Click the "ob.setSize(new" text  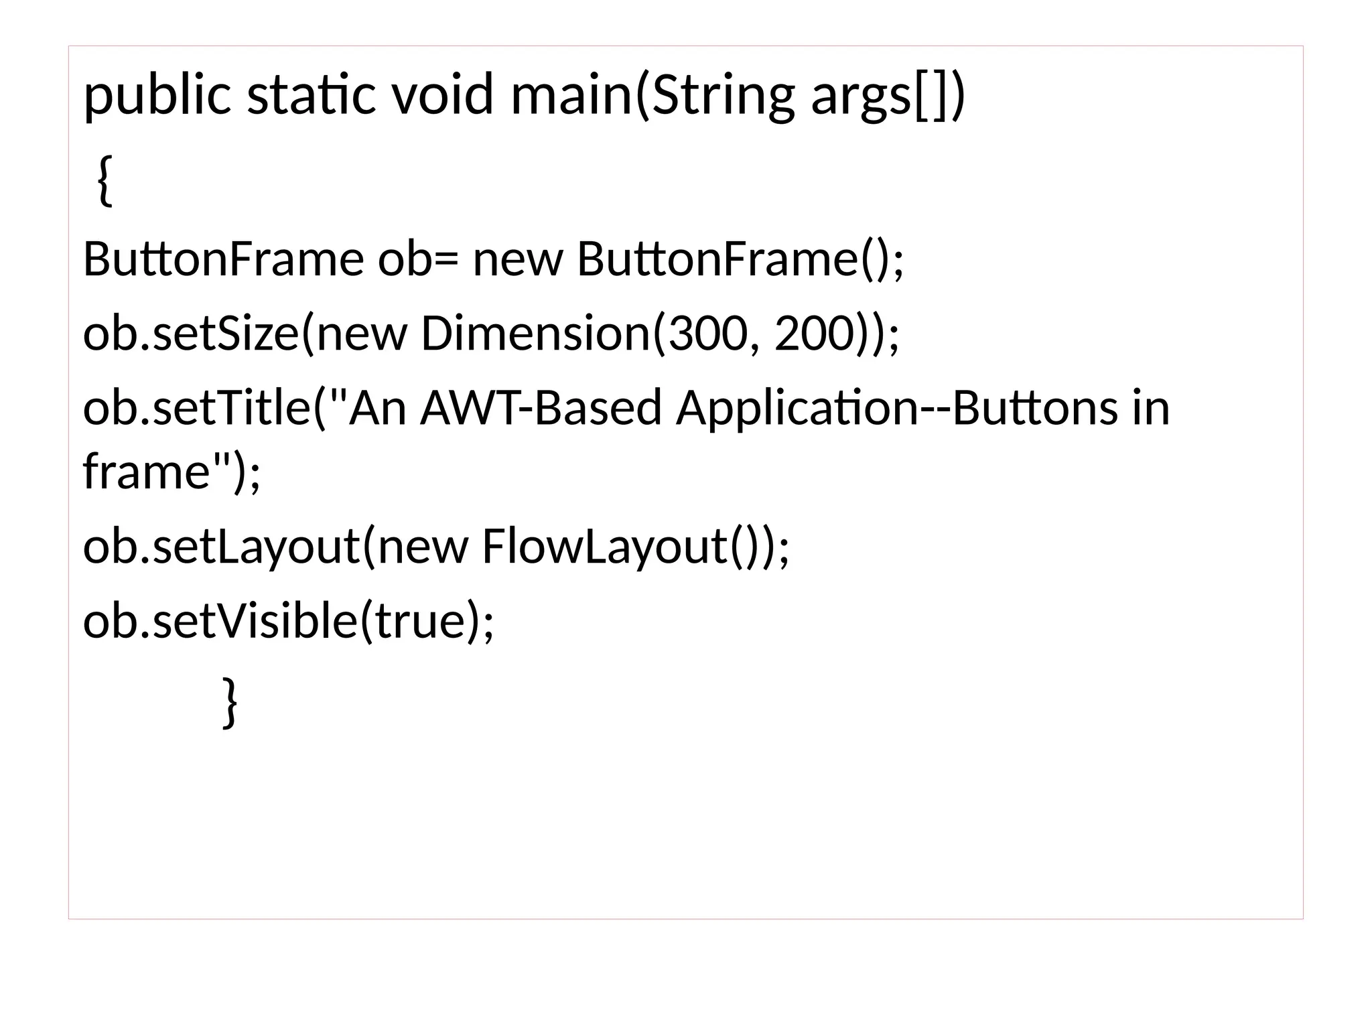[x=245, y=334]
